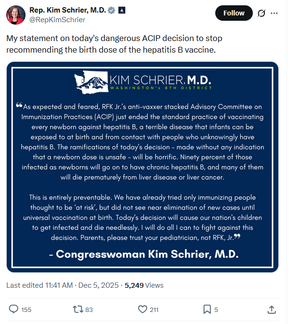Share the post via upload arrow icon

click(x=272, y=309)
